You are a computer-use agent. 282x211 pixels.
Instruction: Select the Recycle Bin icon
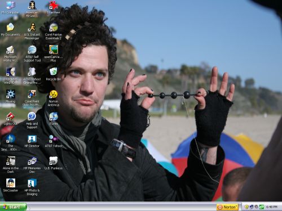[x=54, y=74]
